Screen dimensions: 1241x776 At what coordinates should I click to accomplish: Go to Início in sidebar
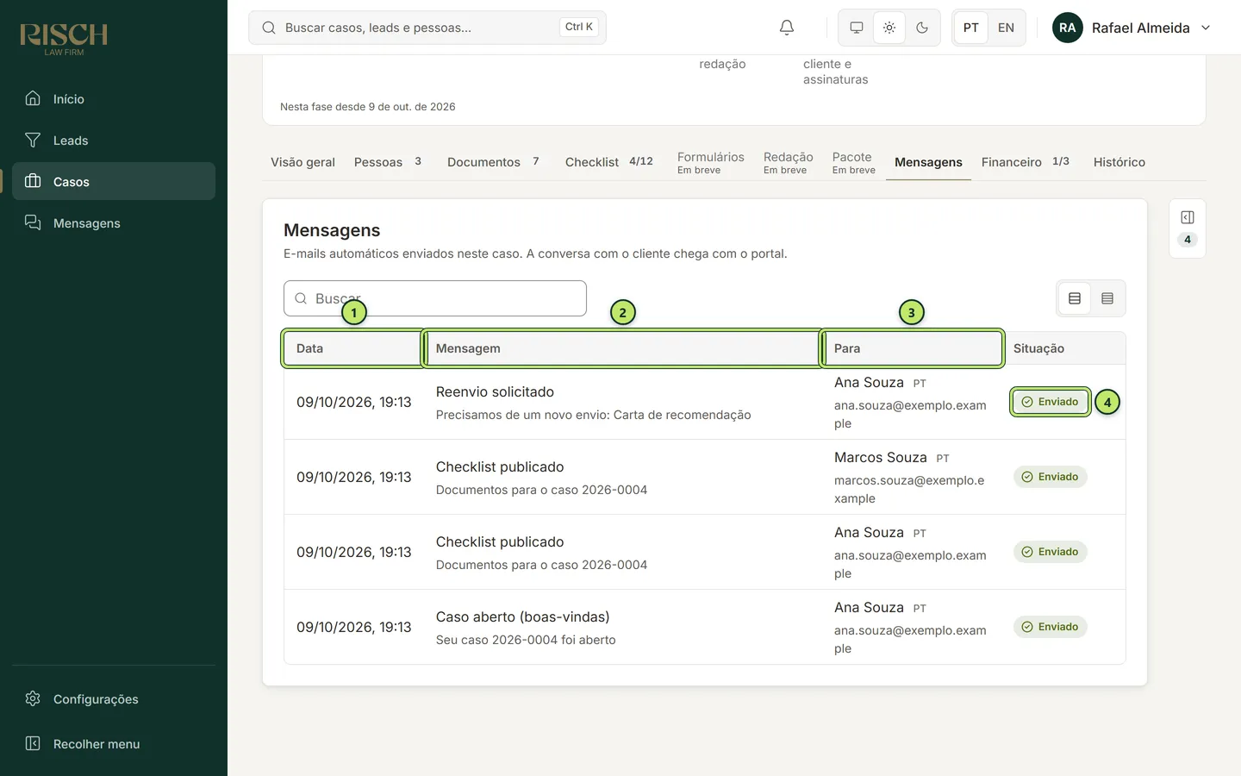pos(114,99)
